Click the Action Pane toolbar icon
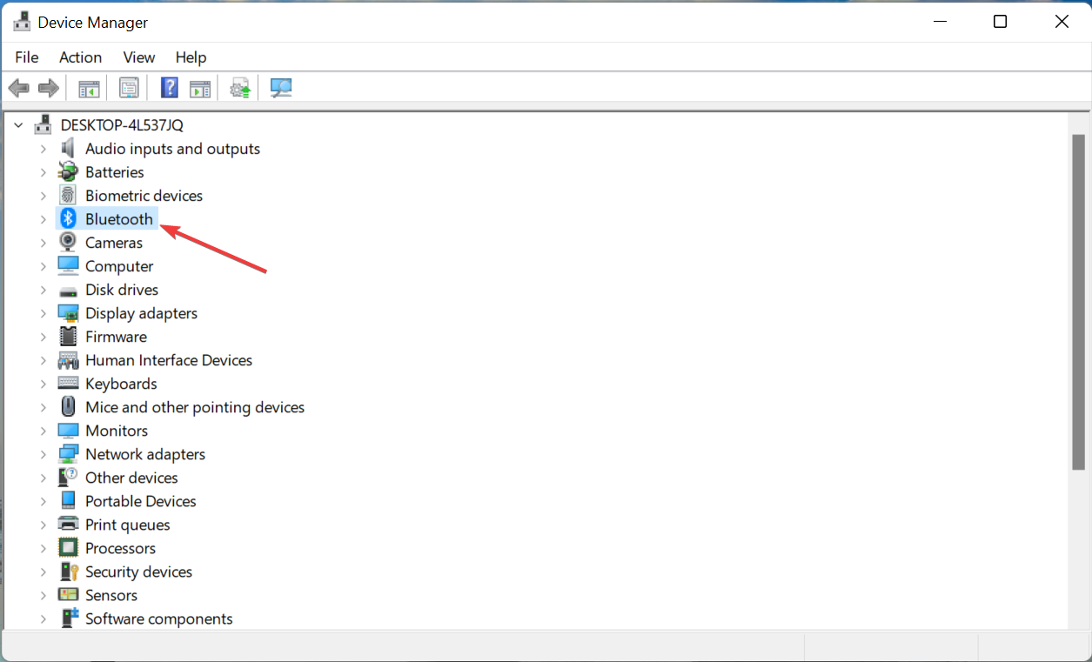 pyautogui.click(x=200, y=88)
